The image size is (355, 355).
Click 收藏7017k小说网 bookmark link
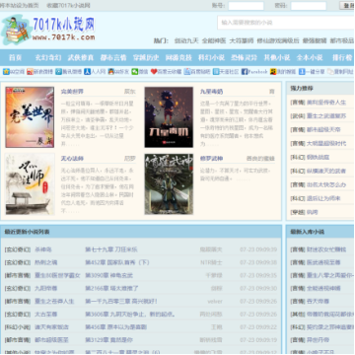click(68, 5)
